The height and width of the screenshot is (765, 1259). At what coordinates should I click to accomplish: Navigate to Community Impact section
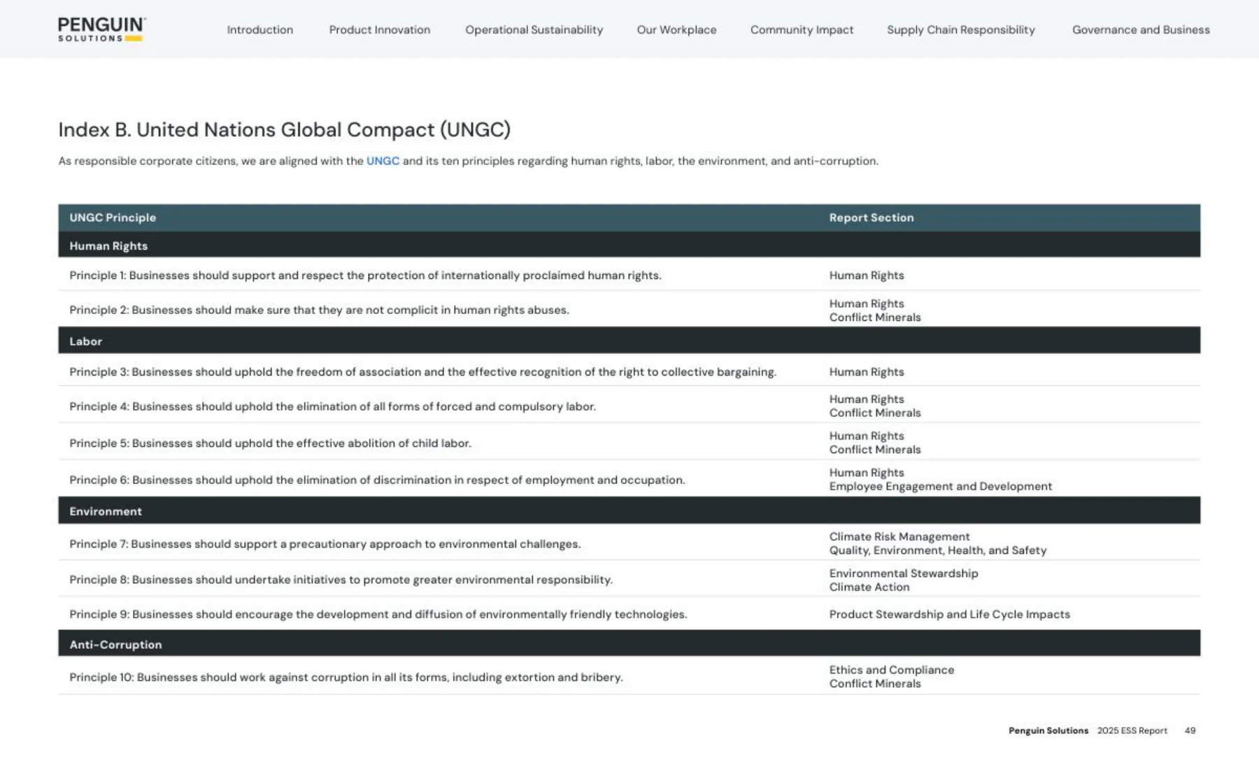coord(802,29)
